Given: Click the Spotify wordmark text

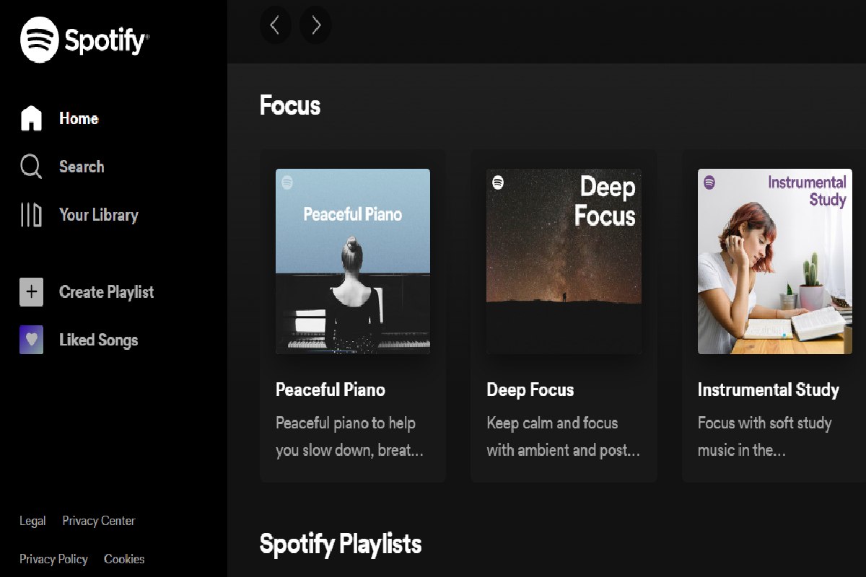Looking at the screenshot, I should 106,41.
